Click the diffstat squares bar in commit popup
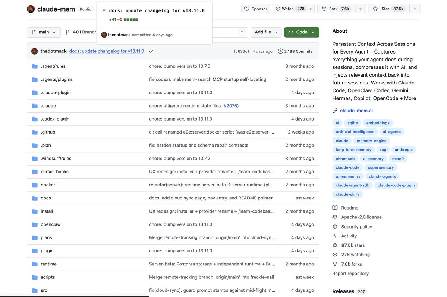The image size is (447, 297). [x=131, y=20]
